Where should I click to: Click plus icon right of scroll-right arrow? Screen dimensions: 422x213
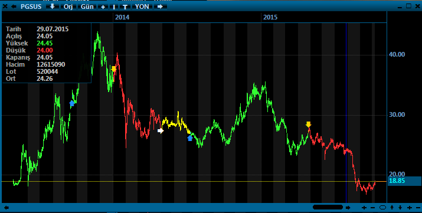364,208
